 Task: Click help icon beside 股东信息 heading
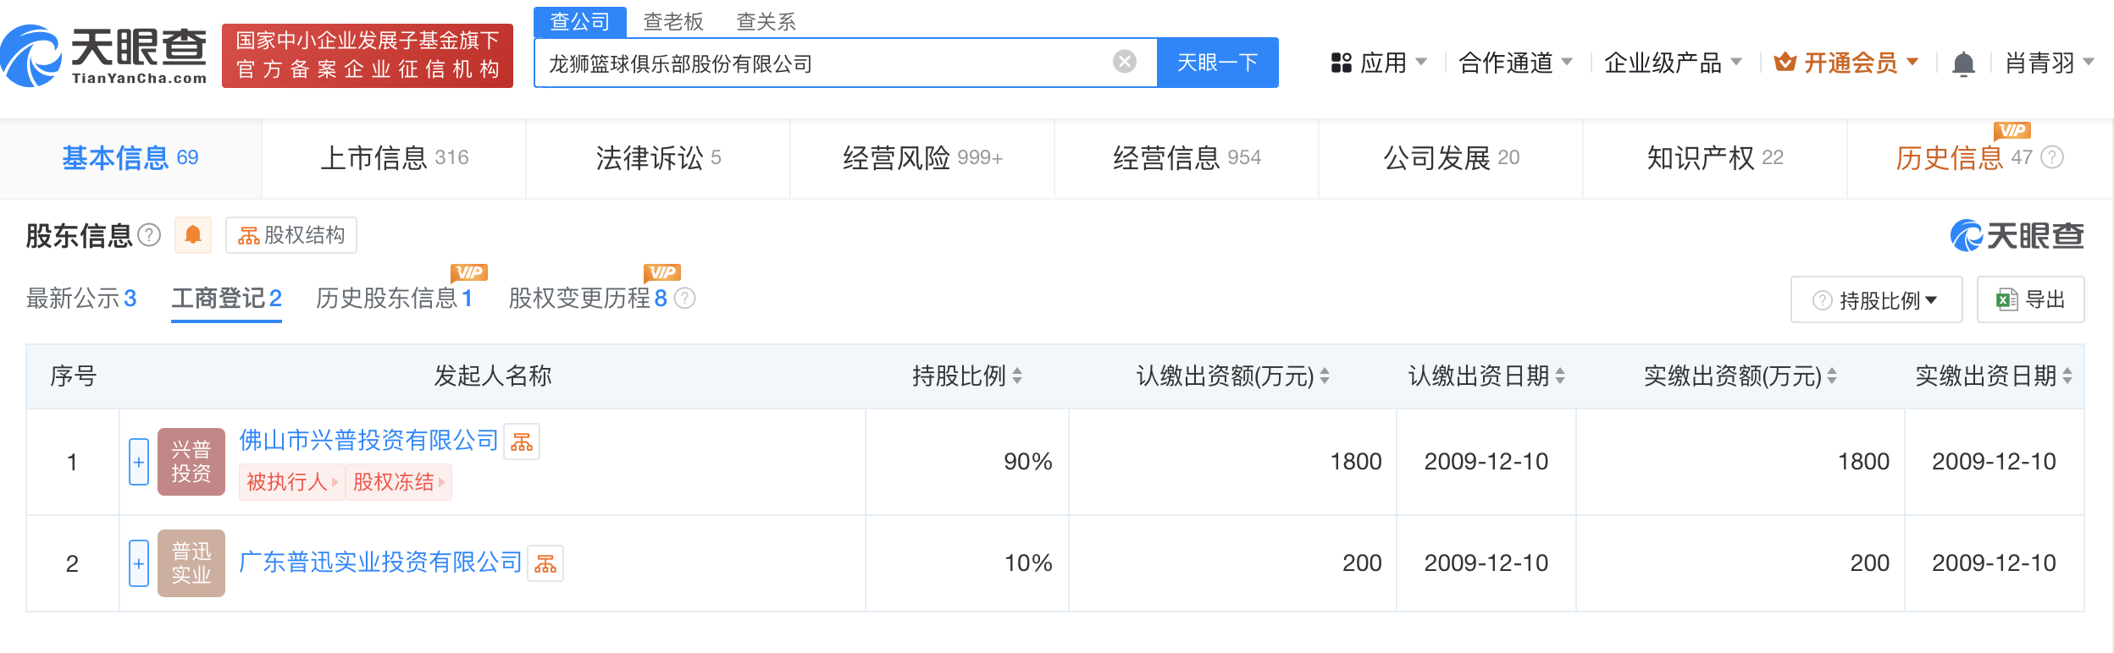(149, 234)
